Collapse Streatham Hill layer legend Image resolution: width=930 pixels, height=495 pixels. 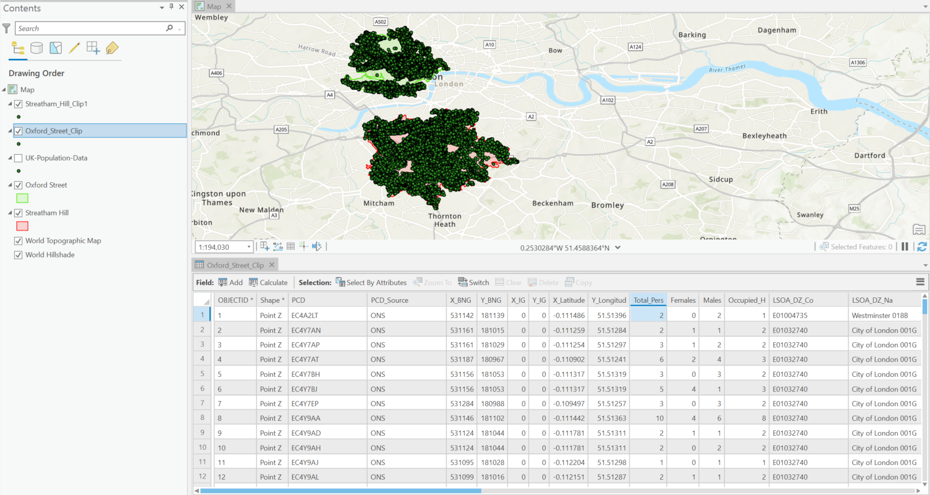click(10, 213)
